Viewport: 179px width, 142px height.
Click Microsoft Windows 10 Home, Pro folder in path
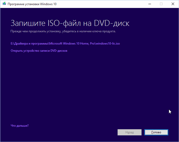click(x=72, y=44)
